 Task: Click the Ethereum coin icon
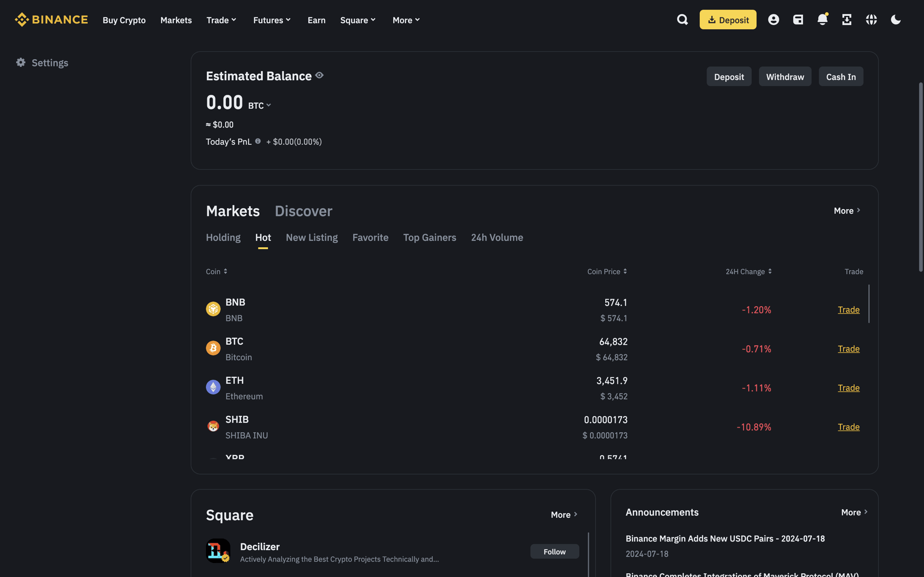(x=213, y=387)
